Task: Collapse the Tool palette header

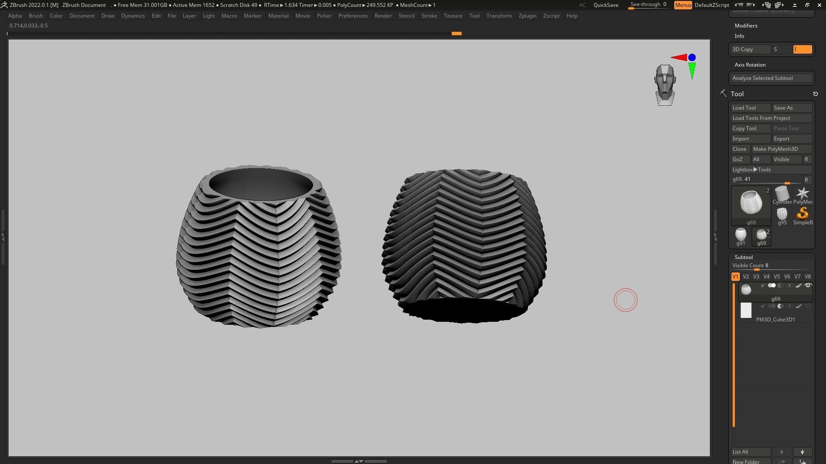Action: pyautogui.click(x=737, y=94)
